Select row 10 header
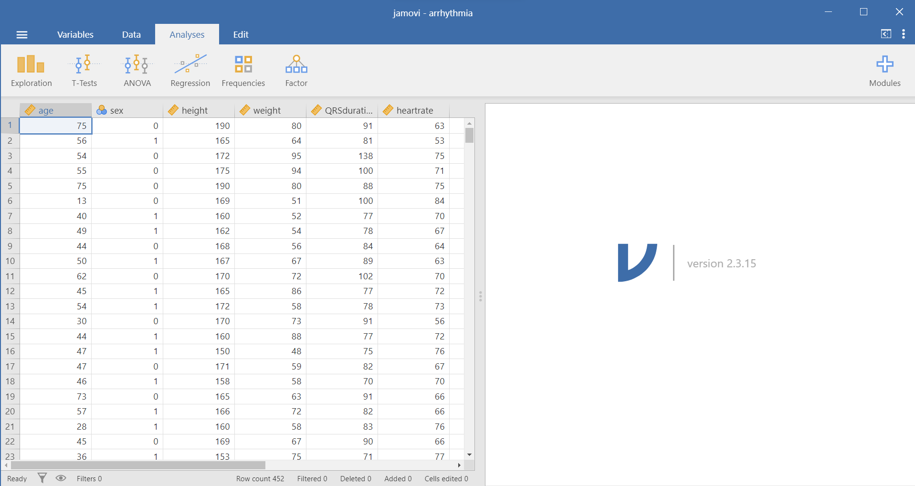The image size is (915, 486). 10,261
